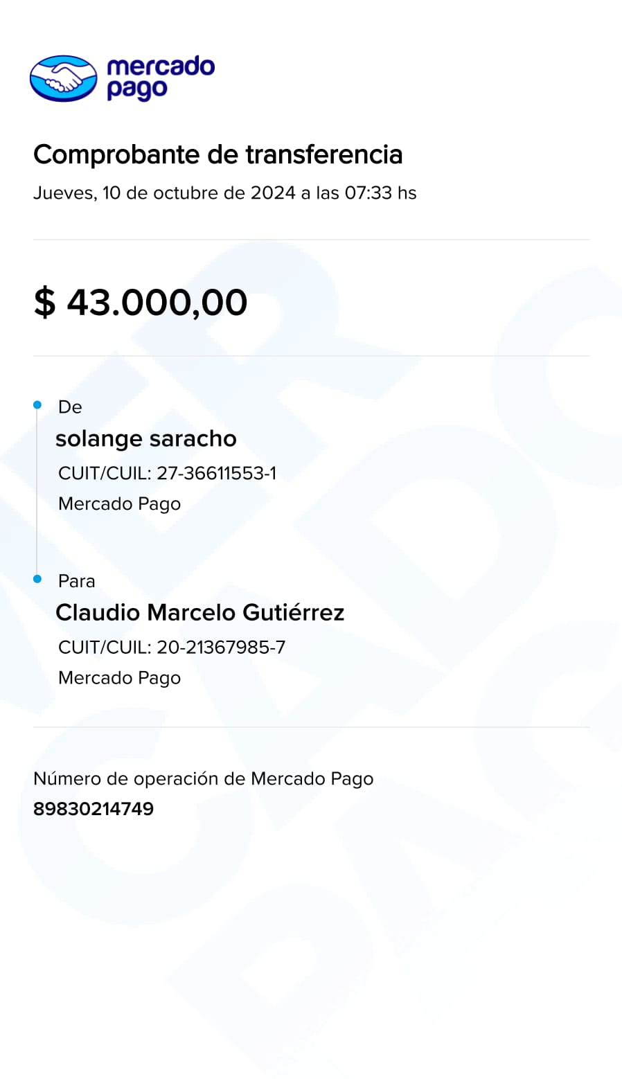Click the dollar sign before the amount

pyautogui.click(x=44, y=303)
